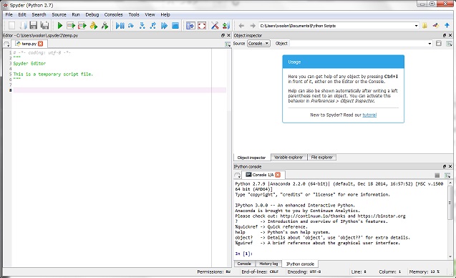Undock the Object inspector pane

point(445,35)
